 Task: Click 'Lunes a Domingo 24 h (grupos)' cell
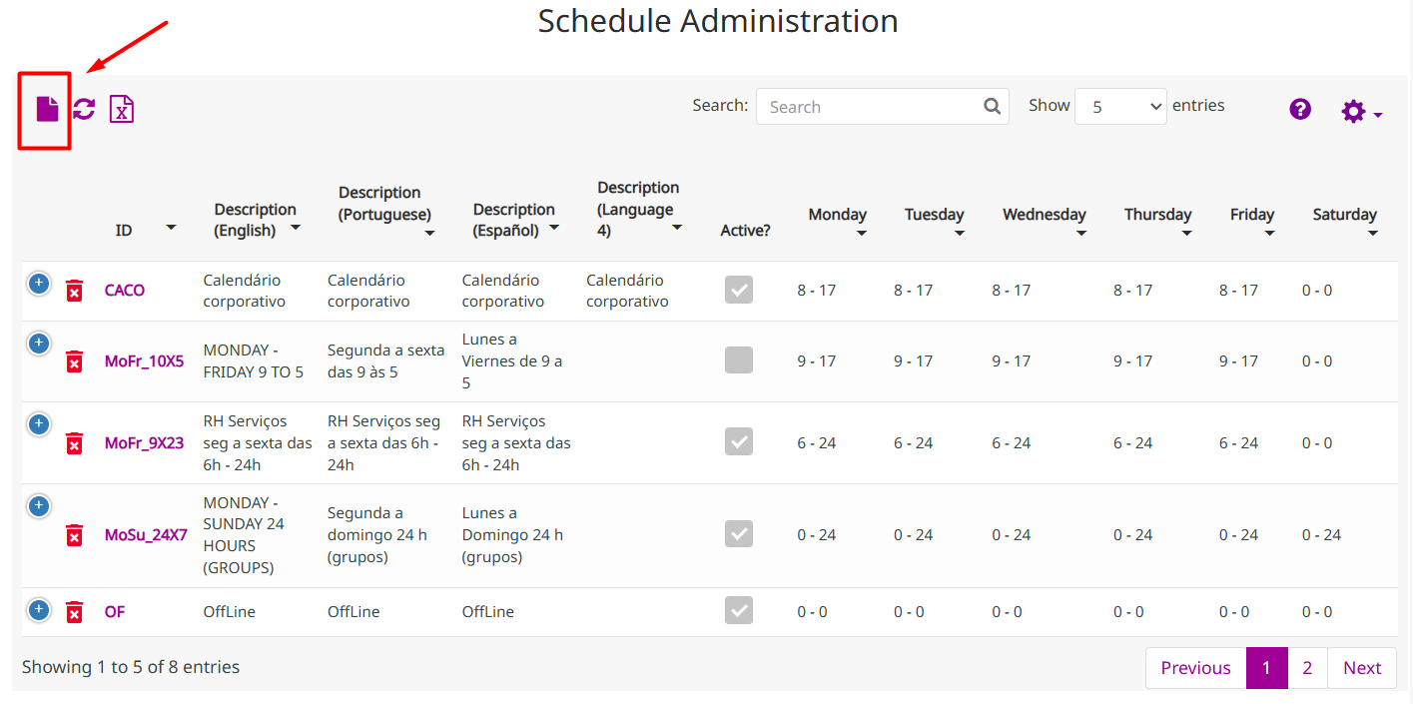512,535
